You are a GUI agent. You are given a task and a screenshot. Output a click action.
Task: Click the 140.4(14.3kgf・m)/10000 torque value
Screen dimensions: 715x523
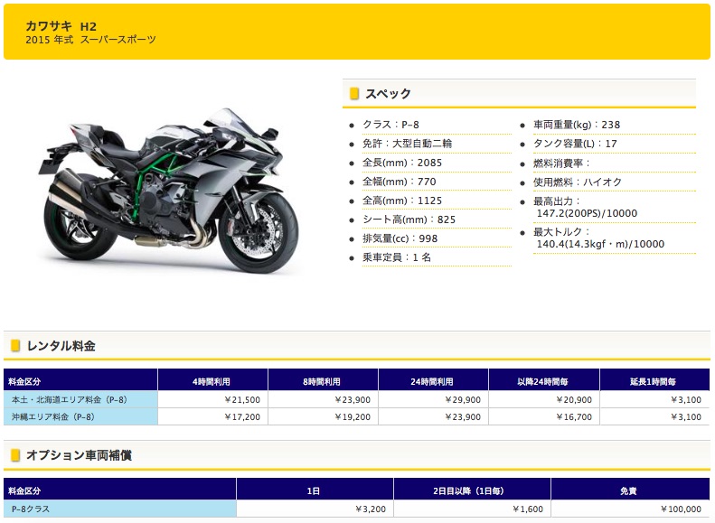pyautogui.click(x=600, y=244)
